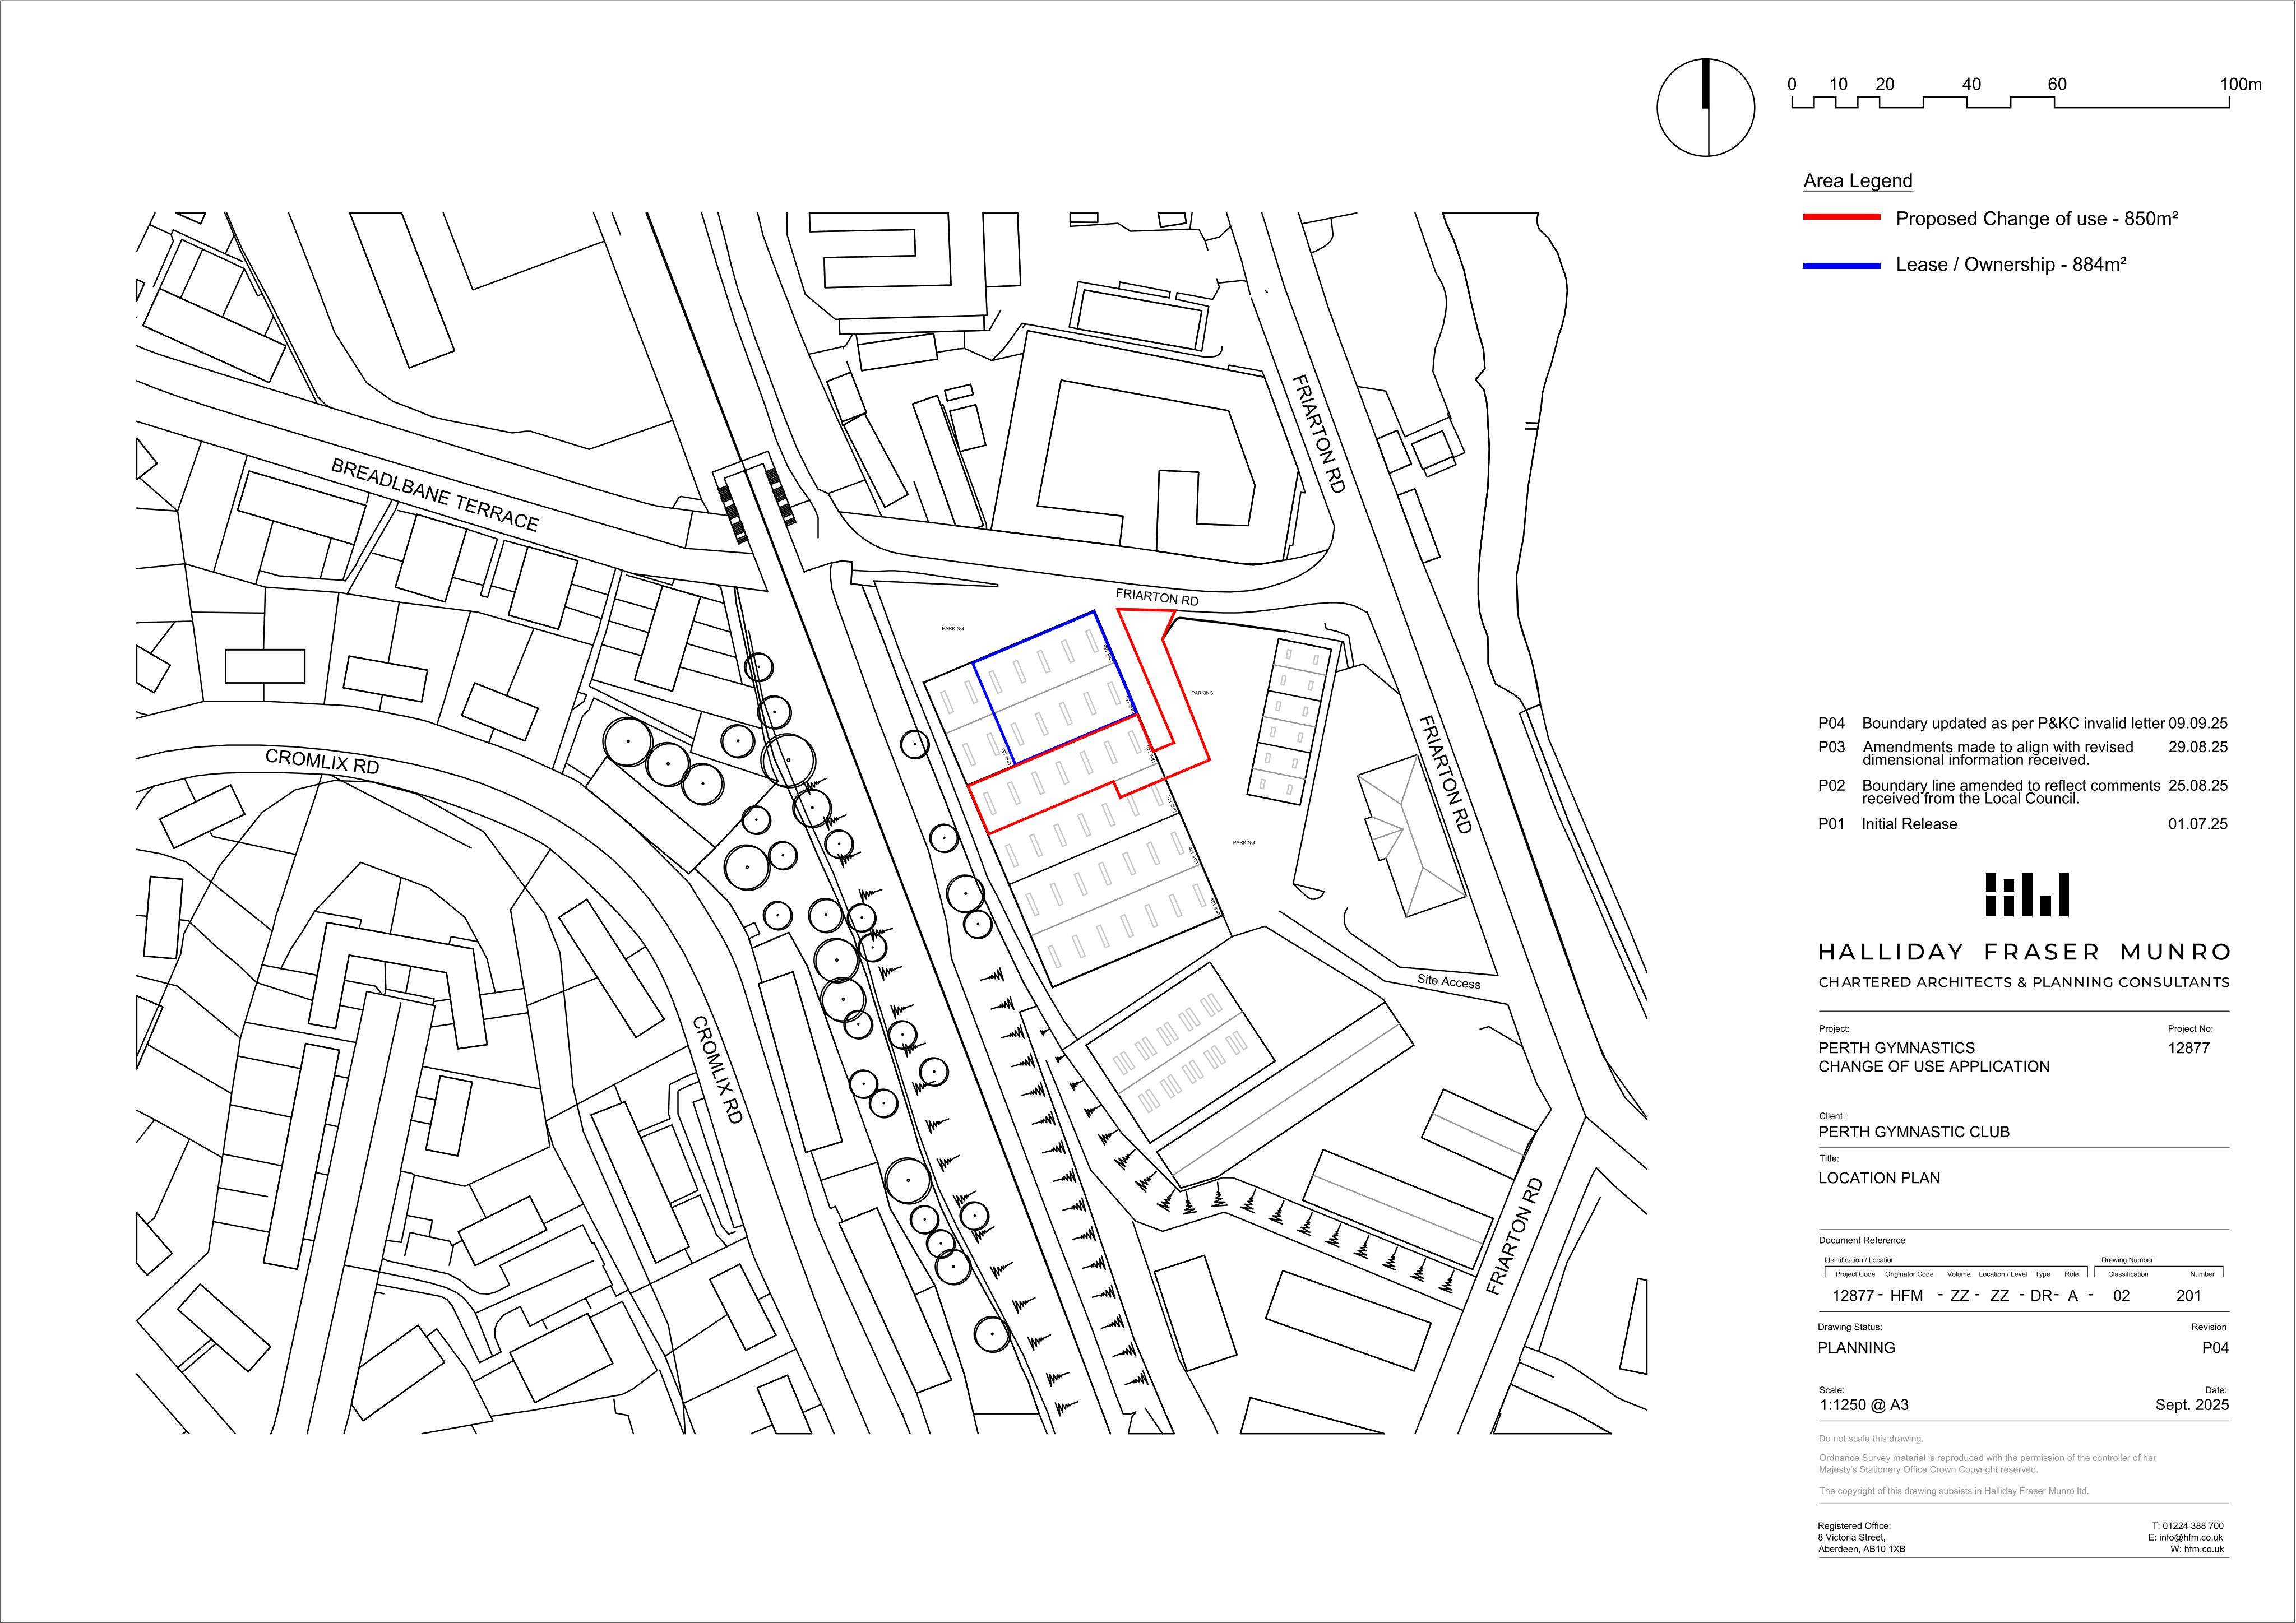This screenshot has width=2296, height=1623.
Task: Select the 'Area Legend' heading
Action: point(1858,181)
